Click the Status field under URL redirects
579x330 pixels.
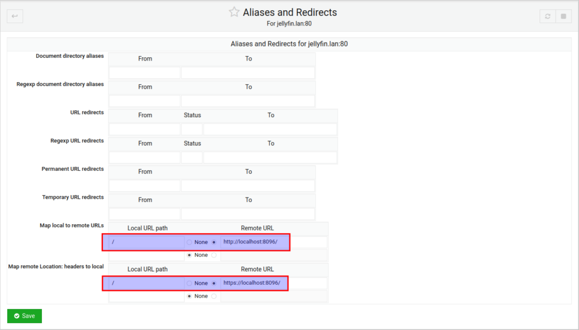point(192,129)
